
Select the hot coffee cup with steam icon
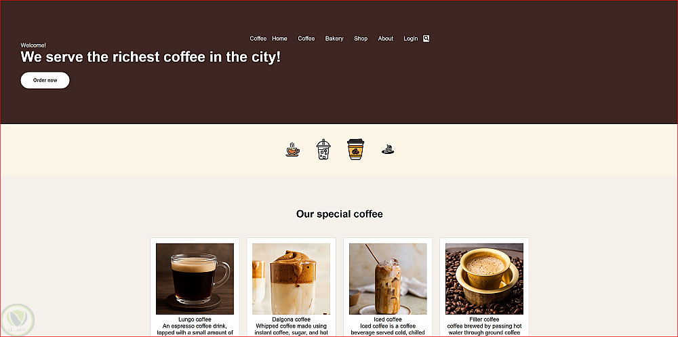[x=292, y=149]
